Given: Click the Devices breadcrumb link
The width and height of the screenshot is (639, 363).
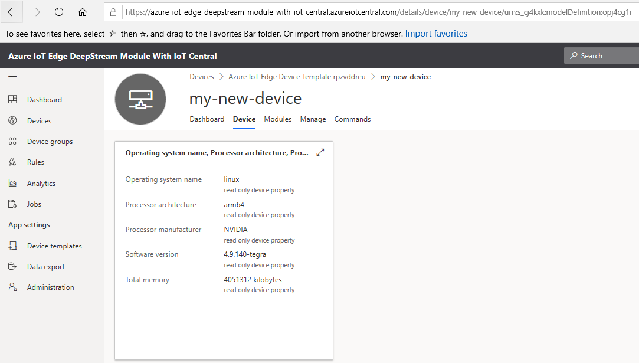Looking at the screenshot, I should coord(201,77).
